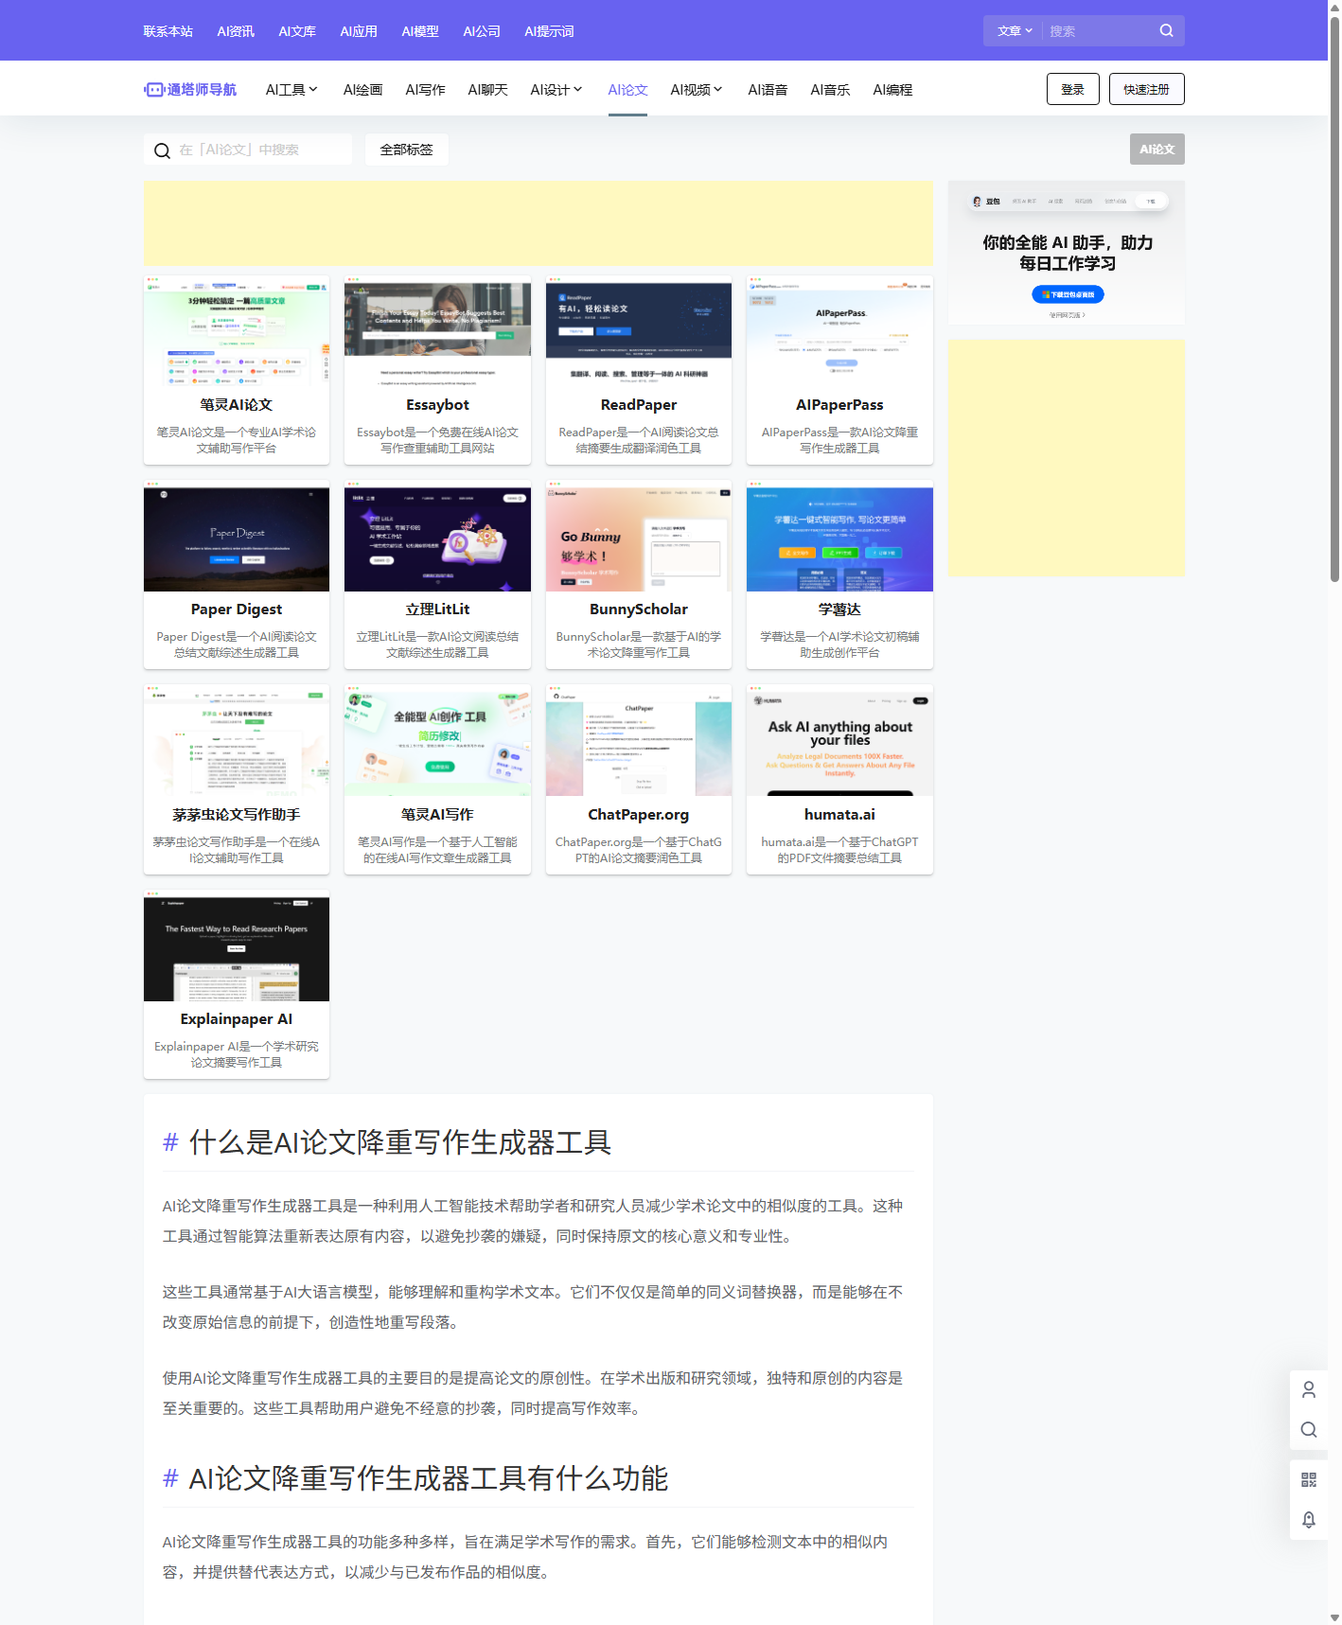This screenshot has height=1625, width=1342.
Task: Go to the AI聊天 category
Action: tap(487, 89)
